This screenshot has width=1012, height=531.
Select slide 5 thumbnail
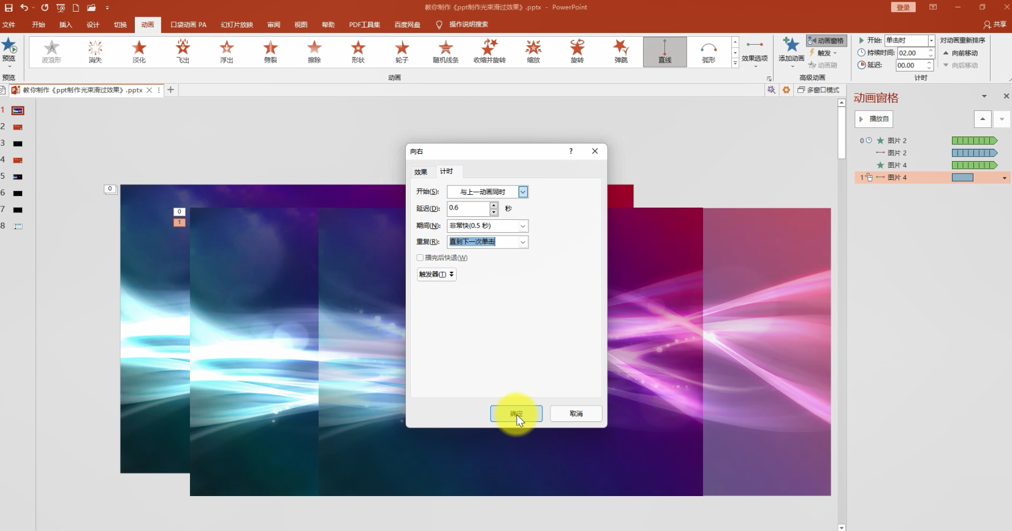18,176
